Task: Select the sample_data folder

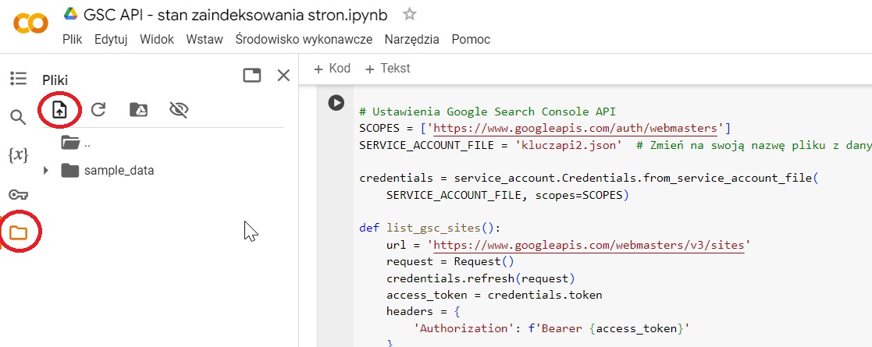Action: click(119, 171)
